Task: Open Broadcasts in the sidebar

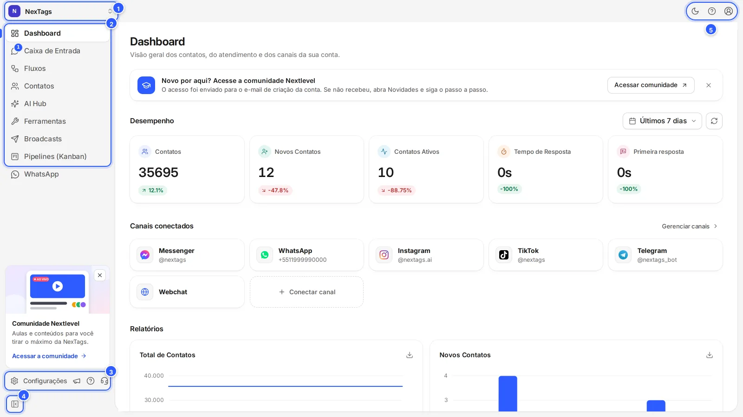Action: [x=58, y=139]
